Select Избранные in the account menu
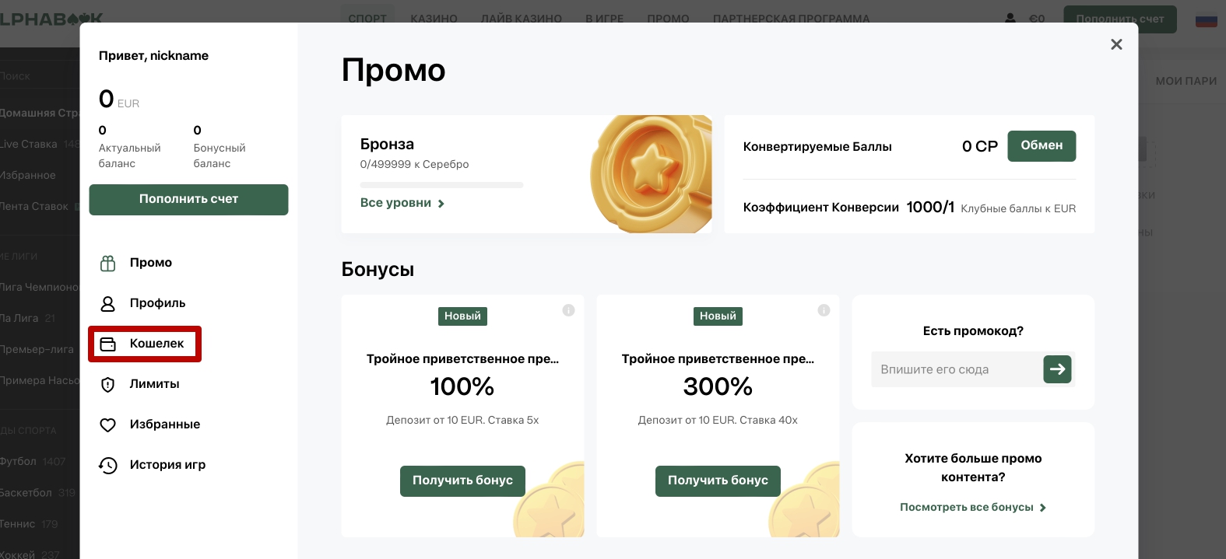The image size is (1226, 559). coord(165,424)
